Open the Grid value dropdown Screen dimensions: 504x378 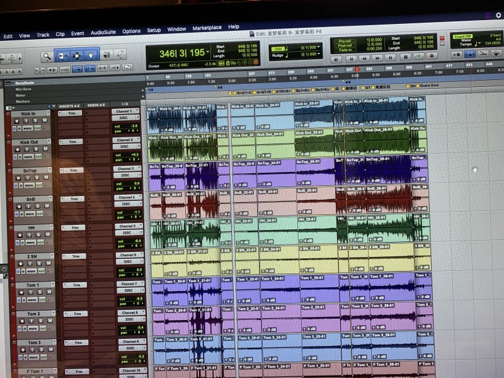point(319,47)
